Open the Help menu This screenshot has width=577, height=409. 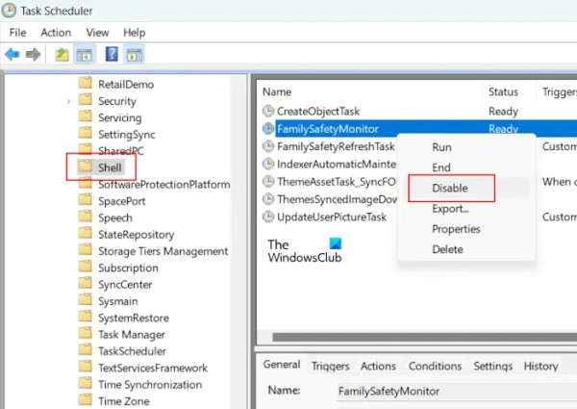coord(135,33)
